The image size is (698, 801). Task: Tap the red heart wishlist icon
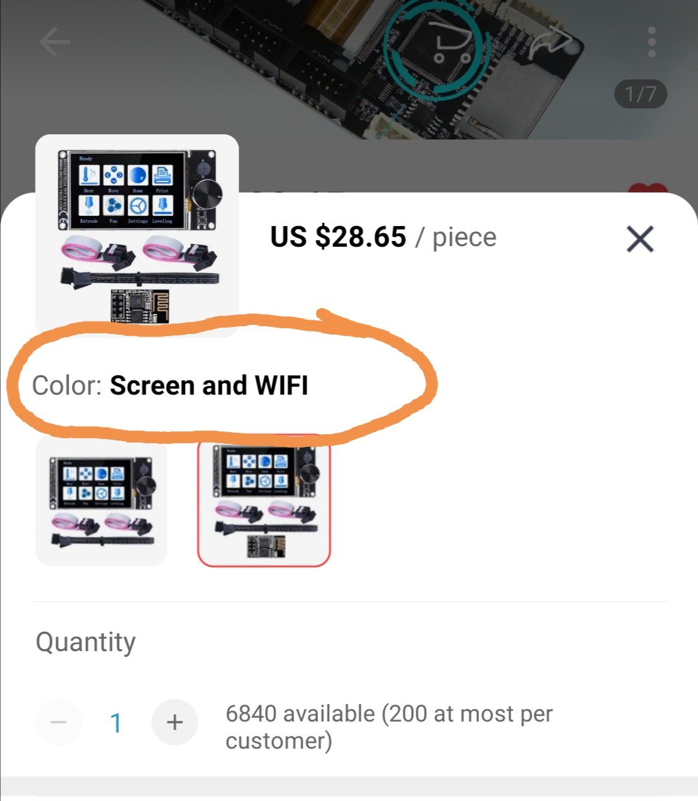click(x=648, y=189)
